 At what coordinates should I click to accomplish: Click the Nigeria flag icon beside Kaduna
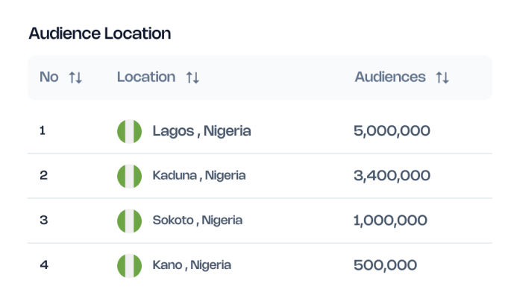coord(129,176)
